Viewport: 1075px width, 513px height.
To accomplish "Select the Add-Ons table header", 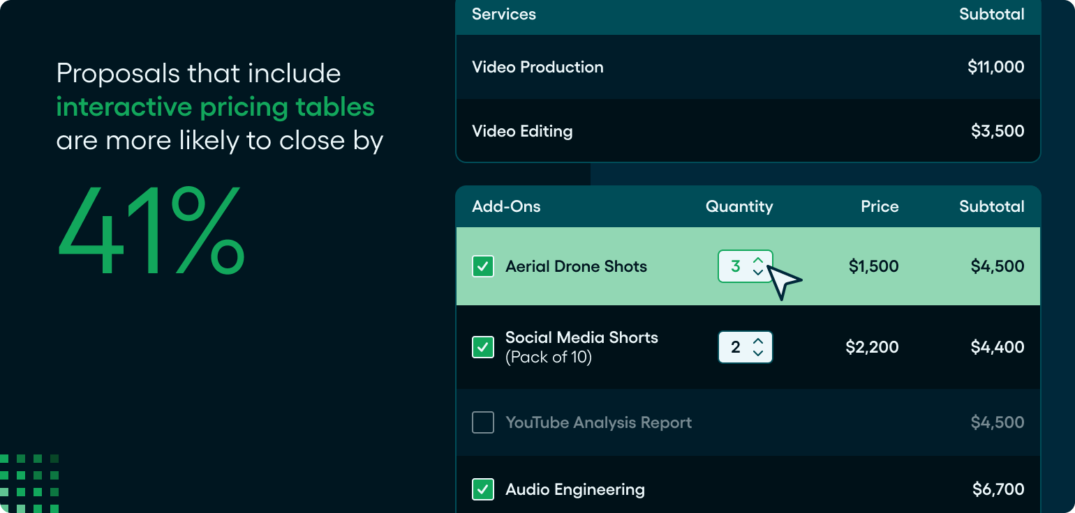I will tap(506, 206).
